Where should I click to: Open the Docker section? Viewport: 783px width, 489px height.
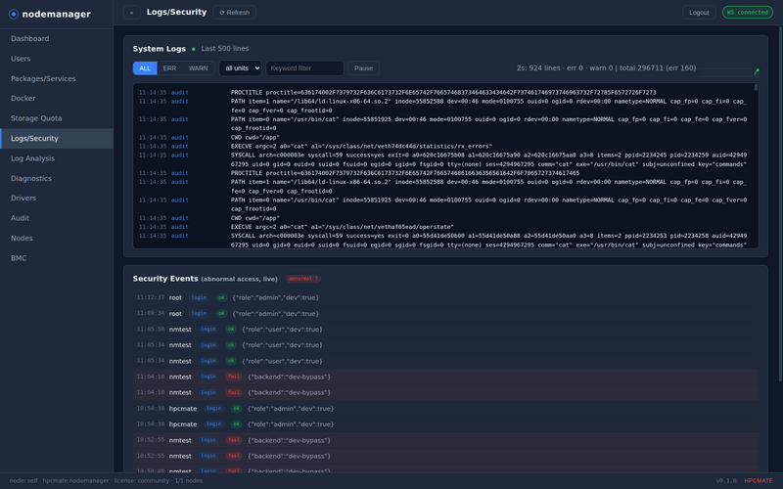coord(57,99)
